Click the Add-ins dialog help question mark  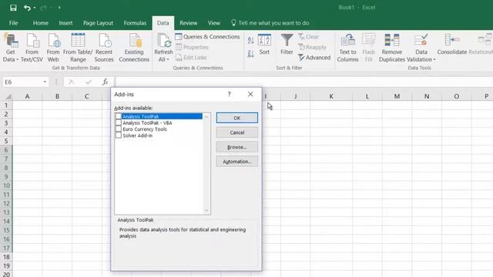click(x=230, y=94)
